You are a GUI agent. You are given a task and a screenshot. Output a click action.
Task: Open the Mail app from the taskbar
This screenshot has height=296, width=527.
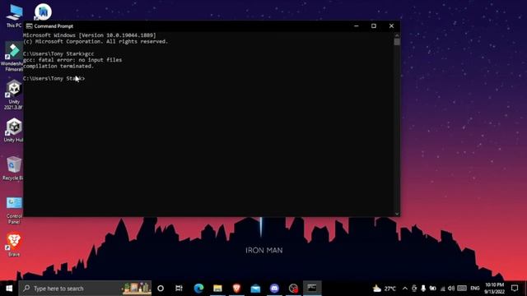(x=255, y=289)
